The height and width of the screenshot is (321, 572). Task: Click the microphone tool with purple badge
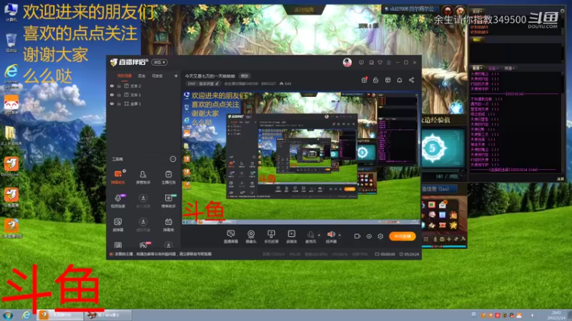click(x=118, y=200)
